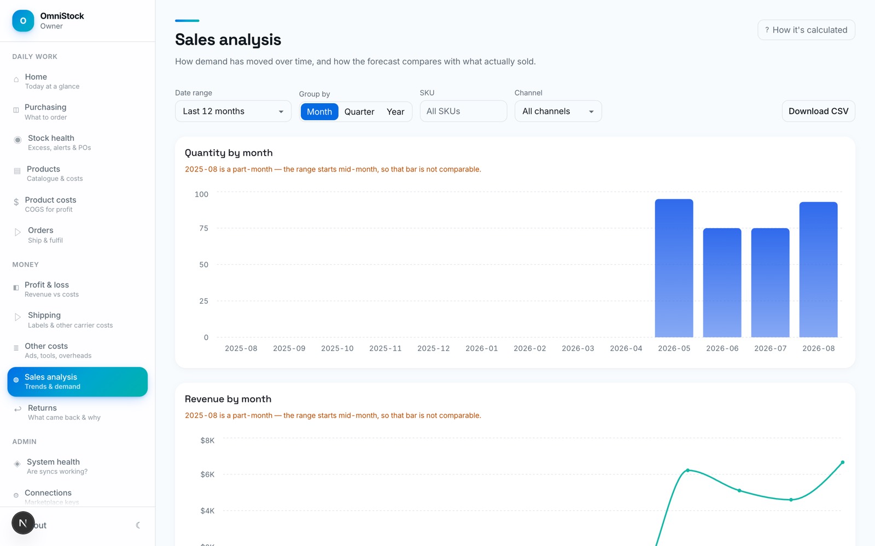Open System health page
The height and width of the screenshot is (546, 875).
(x=78, y=466)
